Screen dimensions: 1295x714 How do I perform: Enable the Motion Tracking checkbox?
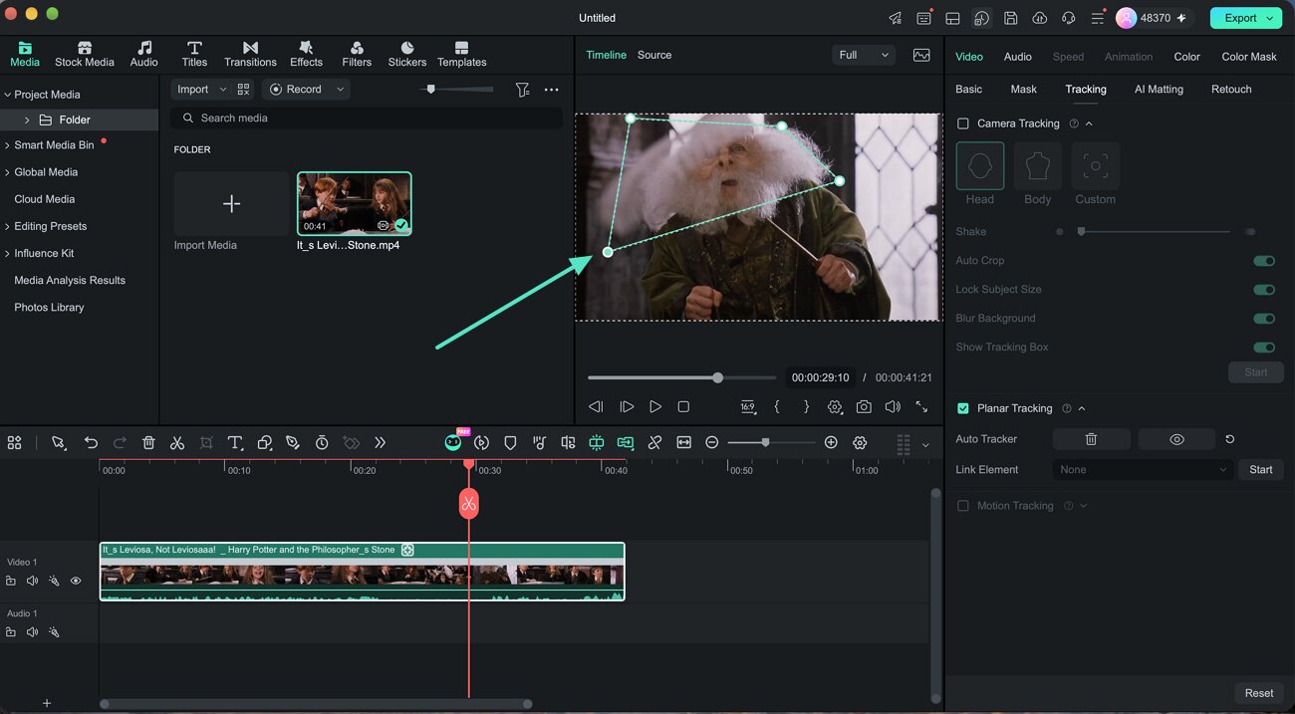962,506
